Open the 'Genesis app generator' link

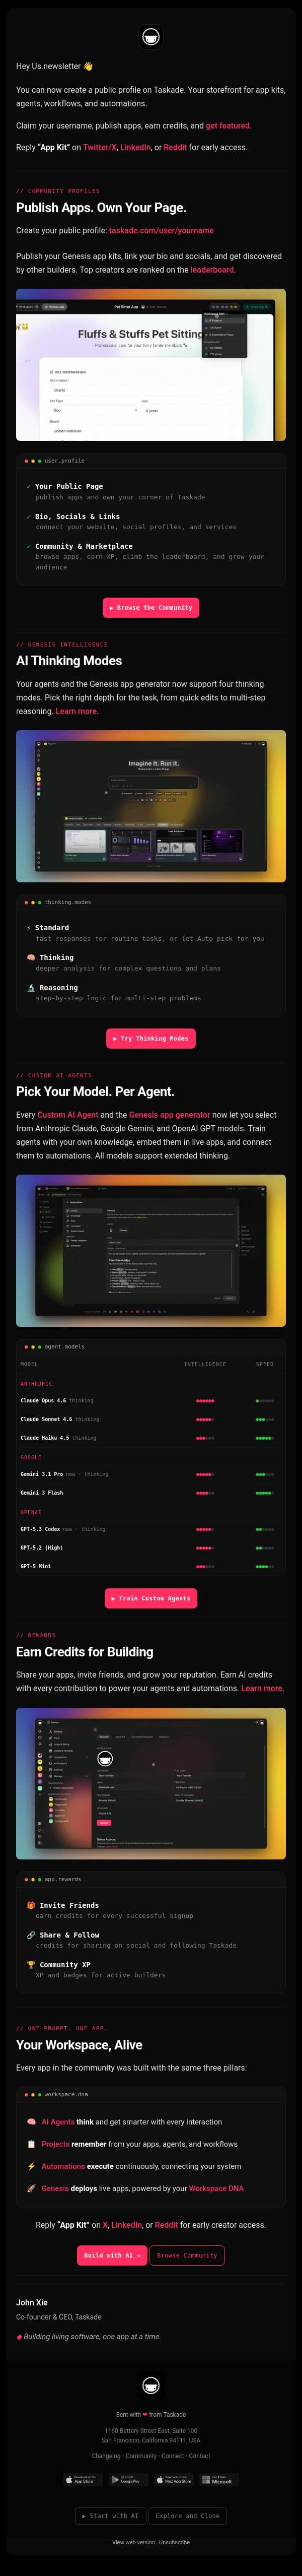pyautogui.click(x=169, y=1114)
